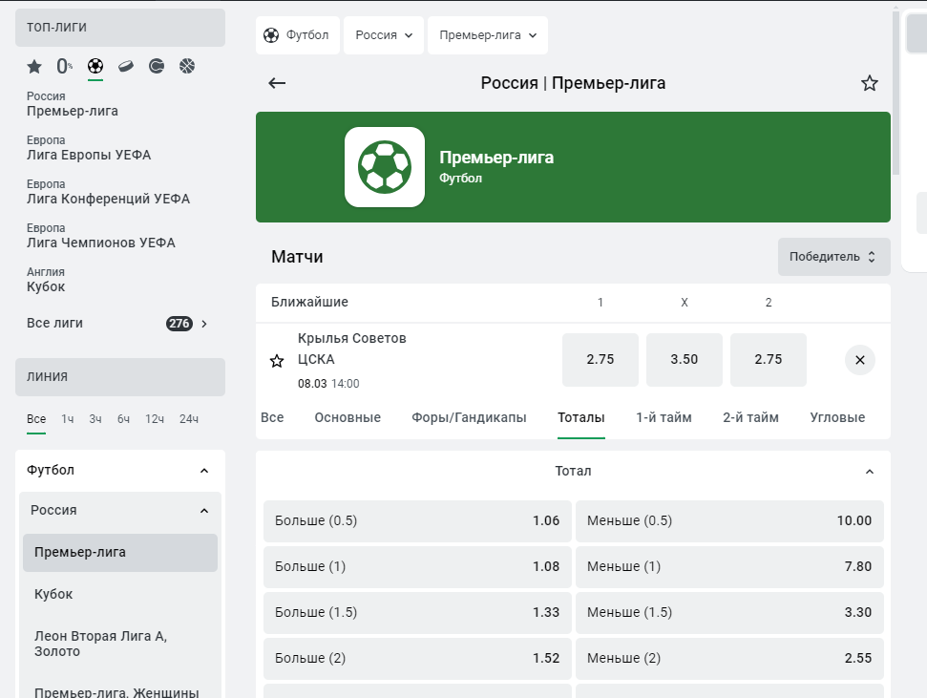The height and width of the screenshot is (698, 927).
Task: Switch to the Основные markets tab
Action: pyautogui.click(x=348, y=417)
